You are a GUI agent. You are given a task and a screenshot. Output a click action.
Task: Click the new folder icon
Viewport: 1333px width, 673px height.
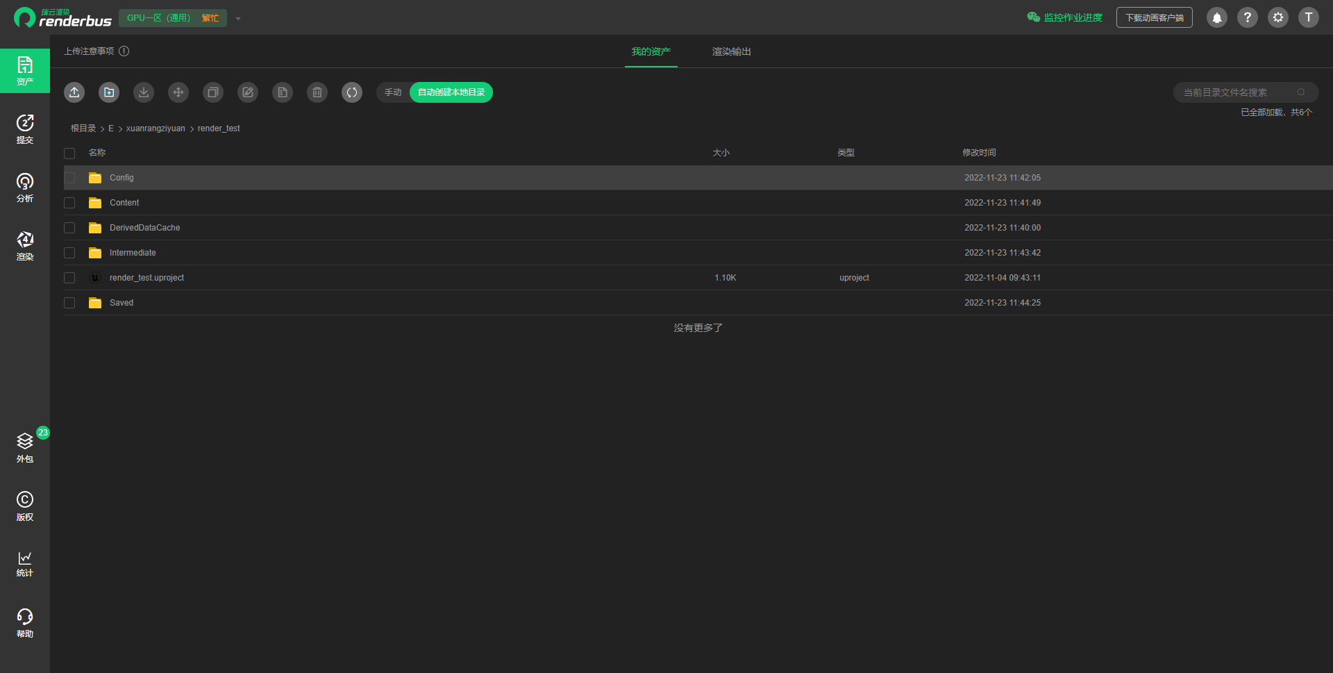point(109,92)
